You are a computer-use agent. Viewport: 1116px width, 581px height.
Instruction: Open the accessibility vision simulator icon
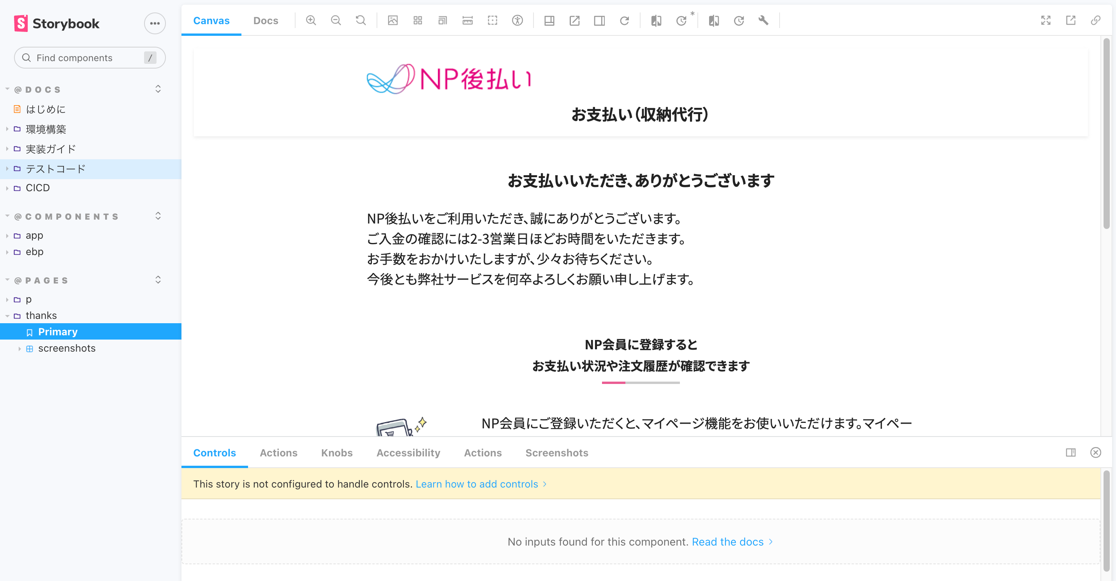[517, 20]
